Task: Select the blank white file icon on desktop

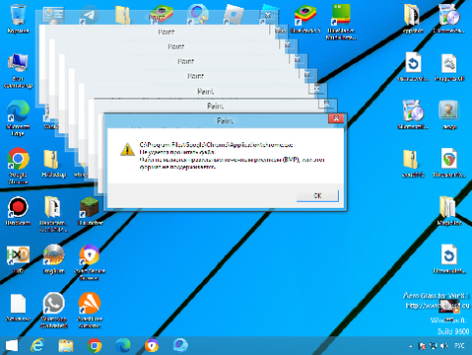Action: 18,308
